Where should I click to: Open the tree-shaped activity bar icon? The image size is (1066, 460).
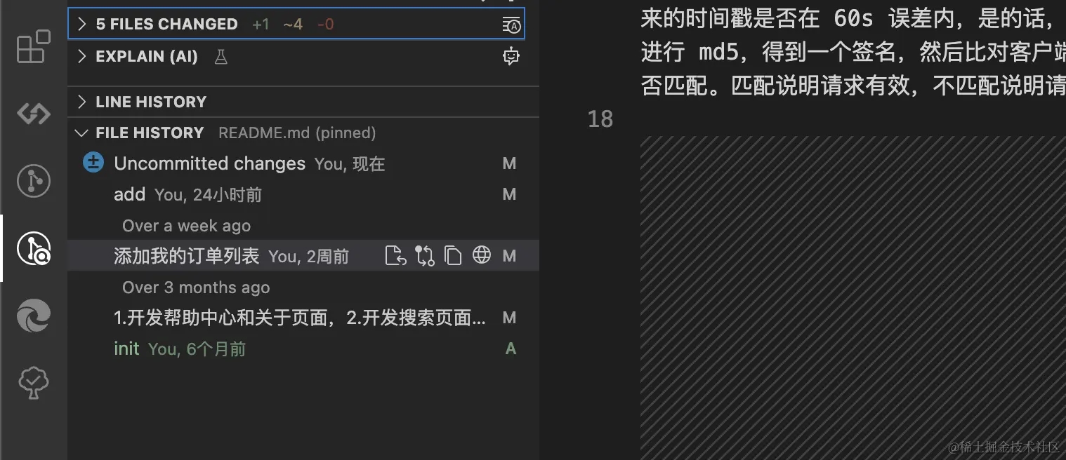pos(34,383)
